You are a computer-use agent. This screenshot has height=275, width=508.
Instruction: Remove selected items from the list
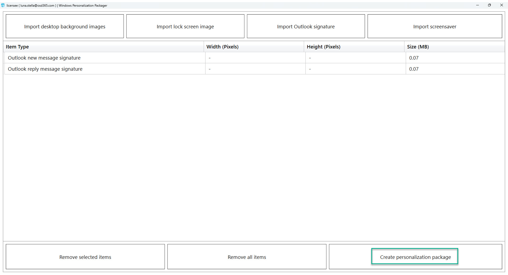(x=85, y=256)
